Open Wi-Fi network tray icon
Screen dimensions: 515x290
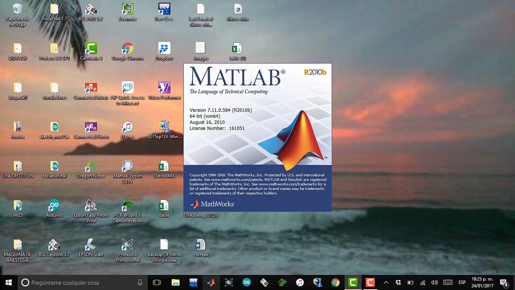click(x=423, y=282)
